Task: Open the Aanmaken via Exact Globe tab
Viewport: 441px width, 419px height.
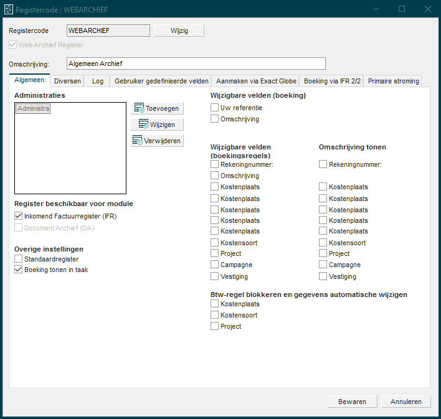Action: coord(256,81)
